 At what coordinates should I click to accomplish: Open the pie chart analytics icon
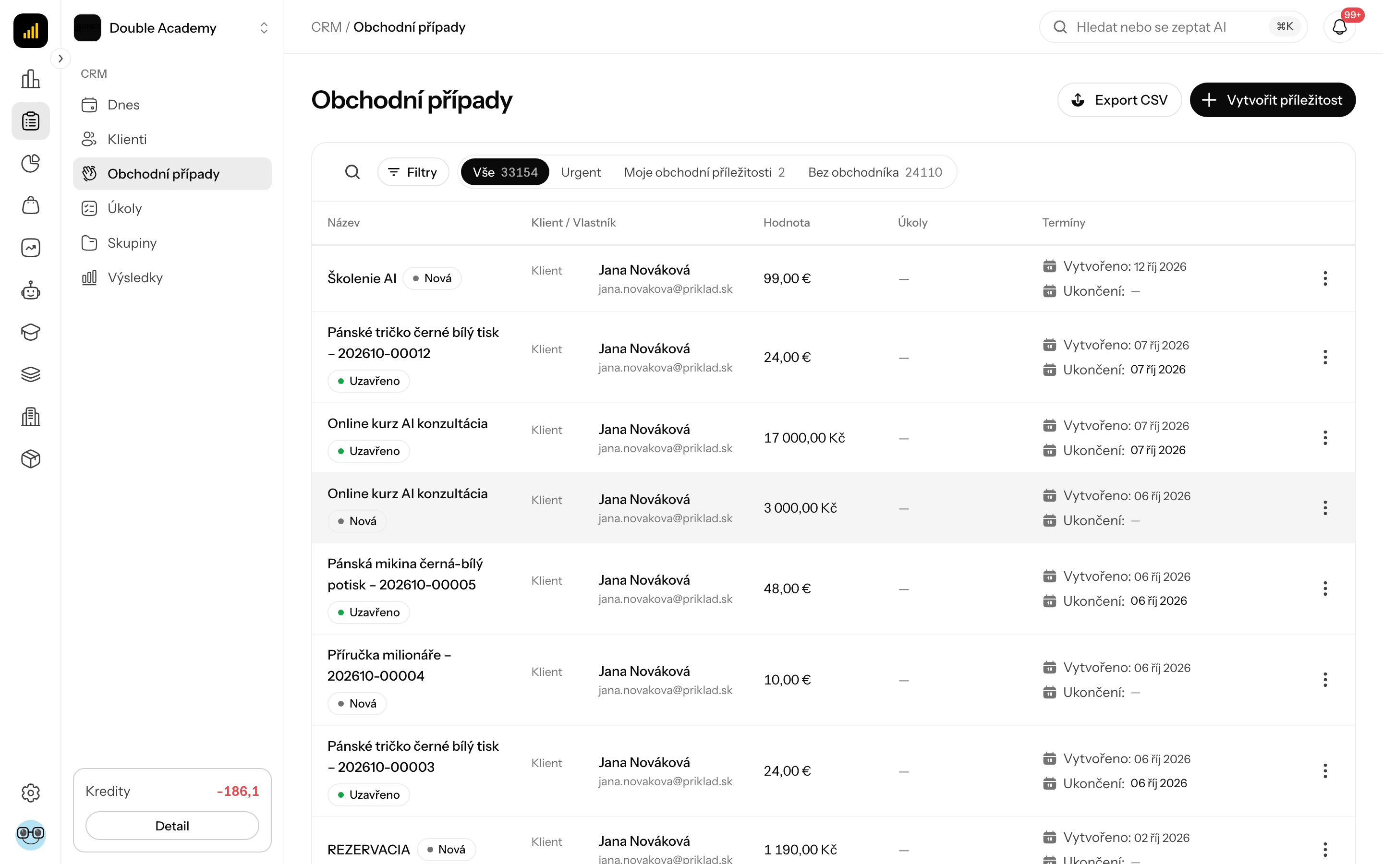pos(30,163)
